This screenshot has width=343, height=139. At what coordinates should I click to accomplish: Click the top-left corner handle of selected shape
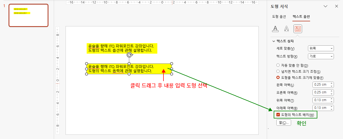click(x=86, y=63)
